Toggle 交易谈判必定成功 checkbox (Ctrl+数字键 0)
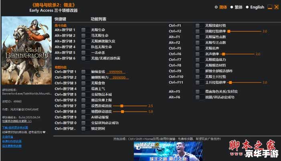Screen dimensions: 281x161 click(x=83, y=123)
